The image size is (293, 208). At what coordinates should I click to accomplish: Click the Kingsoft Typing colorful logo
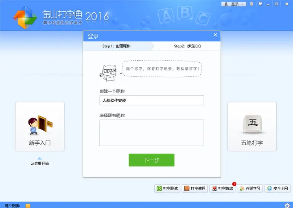click(25, 18)
